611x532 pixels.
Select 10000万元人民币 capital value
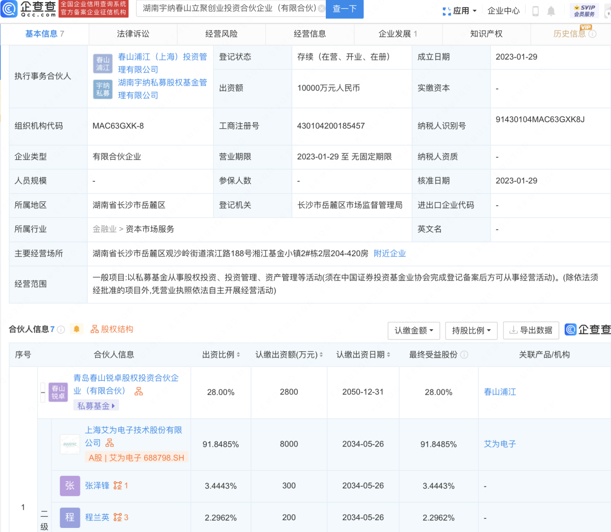point(328,88)
